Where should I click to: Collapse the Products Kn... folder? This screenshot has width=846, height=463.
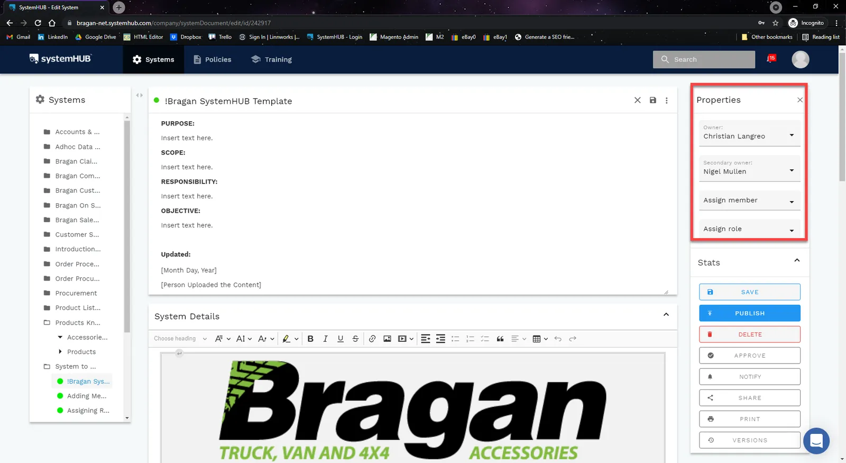tap(72, 323)
